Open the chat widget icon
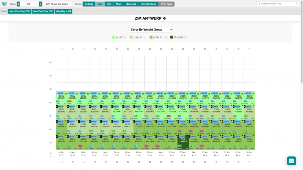Viewport: 303px width, 170px height. pyautogui.click(x=291, y=161)
